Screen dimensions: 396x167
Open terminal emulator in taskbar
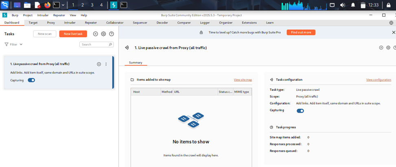(56, 5)
